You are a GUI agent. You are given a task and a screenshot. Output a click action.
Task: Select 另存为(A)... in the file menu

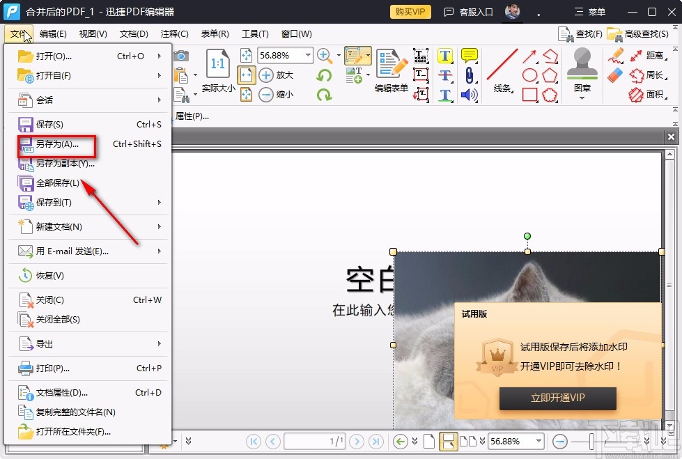(x=88, y=144)
